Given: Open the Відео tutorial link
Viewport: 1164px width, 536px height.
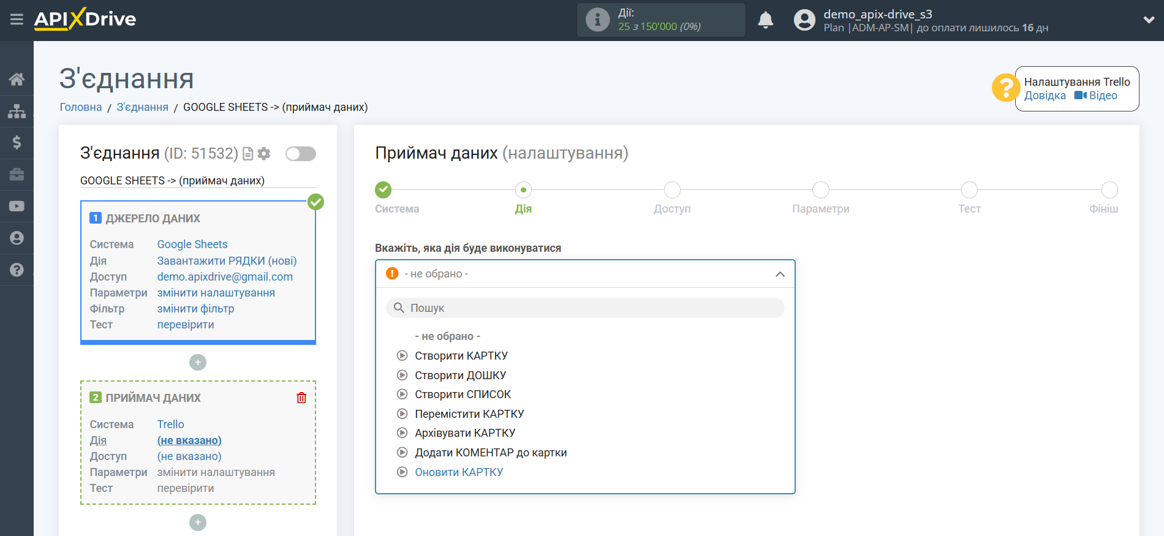Looking at the screenshot, I should click(x=1095, y=96).
